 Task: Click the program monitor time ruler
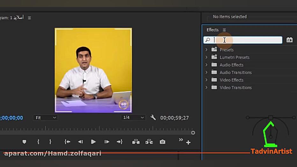97,128
